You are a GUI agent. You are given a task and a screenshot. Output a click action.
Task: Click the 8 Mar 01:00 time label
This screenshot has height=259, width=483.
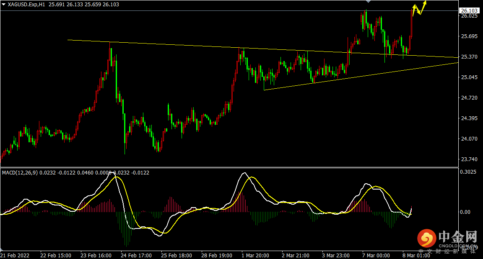[416, 256]
